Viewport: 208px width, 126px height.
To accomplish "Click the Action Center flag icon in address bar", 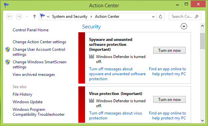I will coord(43,16).
